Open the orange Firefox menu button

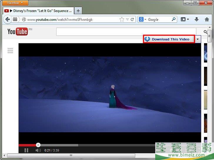tap(15, 3)
